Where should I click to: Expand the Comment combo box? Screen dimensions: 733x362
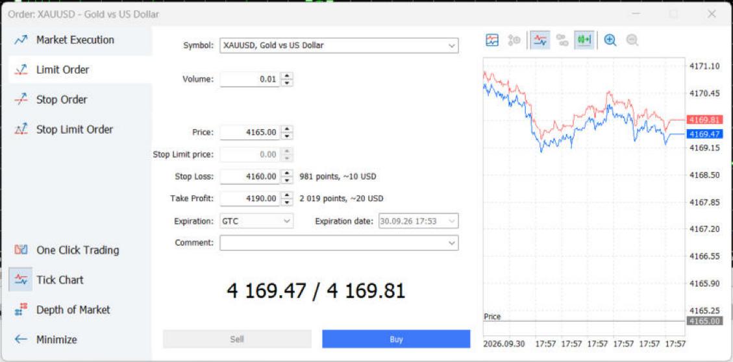click(451, 243)
